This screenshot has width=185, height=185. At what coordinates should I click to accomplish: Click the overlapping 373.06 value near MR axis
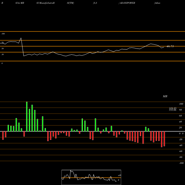172,110
